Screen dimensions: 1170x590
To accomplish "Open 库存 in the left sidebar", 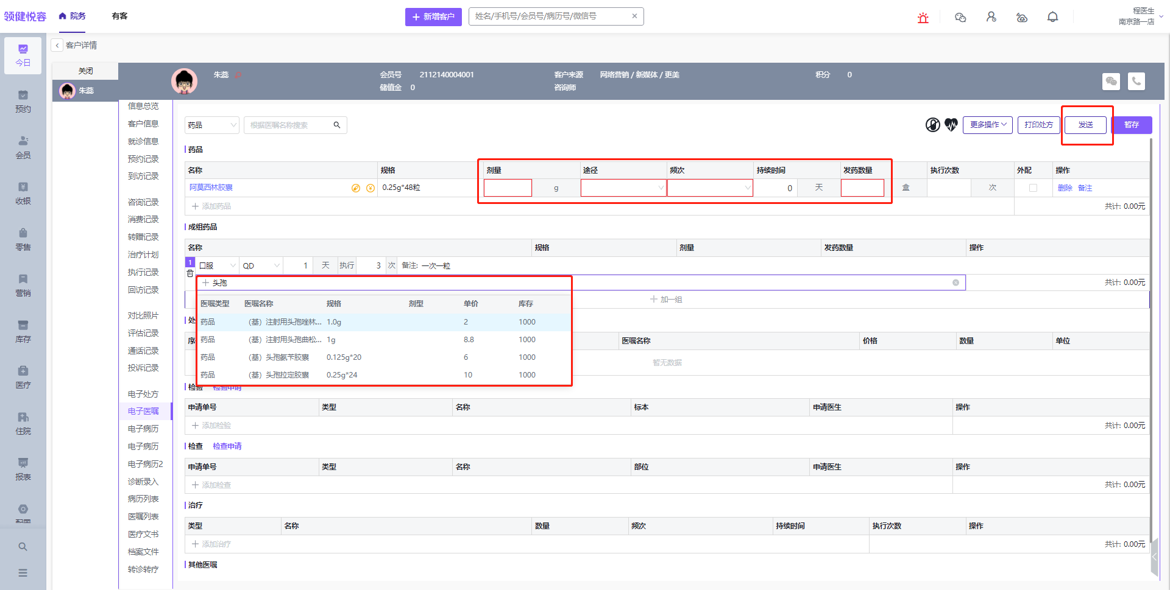I will pyautogui.click(x=23, y=332).
